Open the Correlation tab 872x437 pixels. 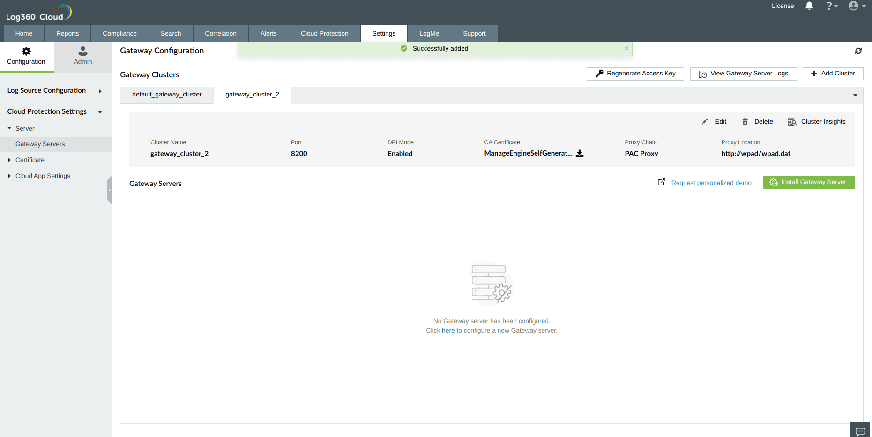click(x=221, y=34)
